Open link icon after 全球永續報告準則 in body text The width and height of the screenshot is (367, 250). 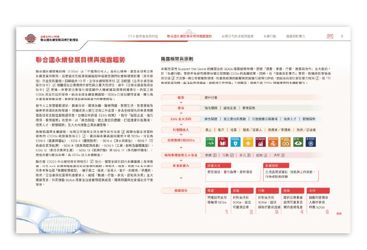118,81
